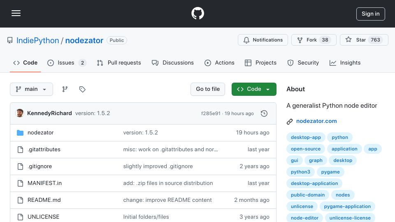Image resolution: width=395 pixels, height=222 pixels.
Task: Open the Projects tab
Action: pos(260,62)
